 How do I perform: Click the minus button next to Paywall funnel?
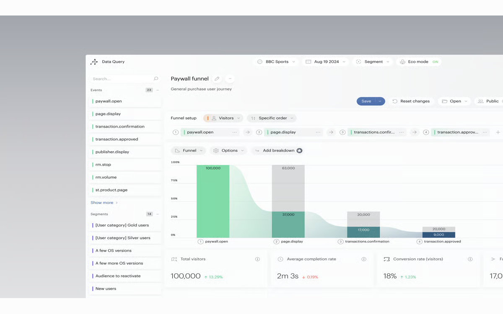pos(230,79)
